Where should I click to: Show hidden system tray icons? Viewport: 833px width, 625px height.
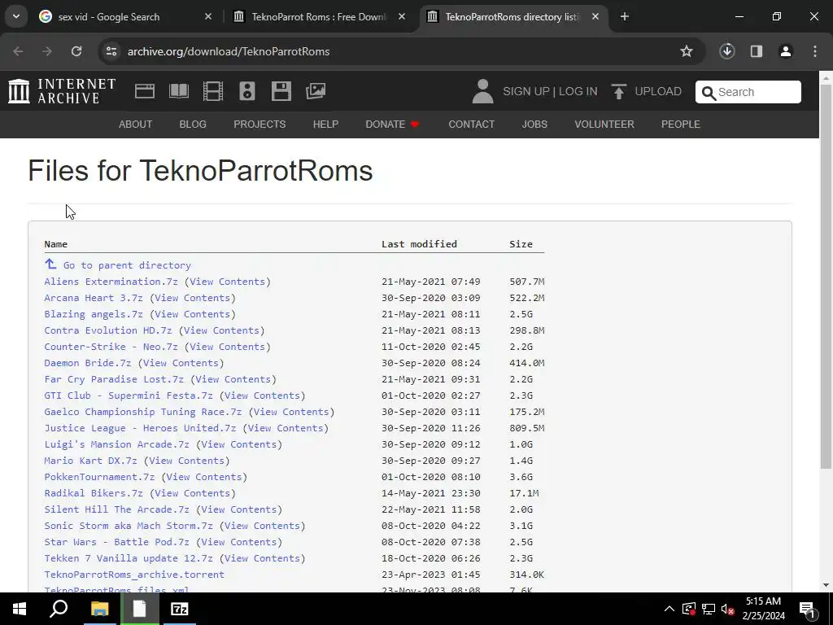coord(669,609)
